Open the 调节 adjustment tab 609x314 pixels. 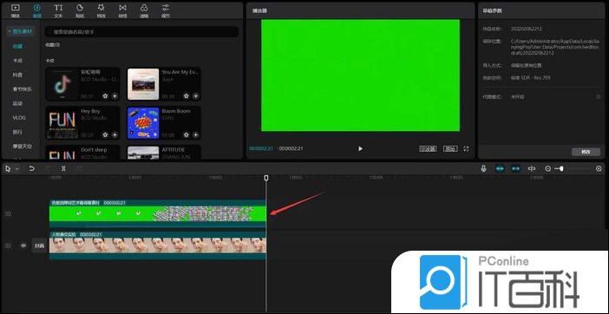tap(166, 11)
